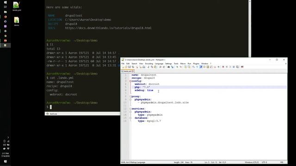The width and height of the screenshot is (296, 166).
Task: Collapse phpmyadmin fold marker on line 9
Action: 130,100
